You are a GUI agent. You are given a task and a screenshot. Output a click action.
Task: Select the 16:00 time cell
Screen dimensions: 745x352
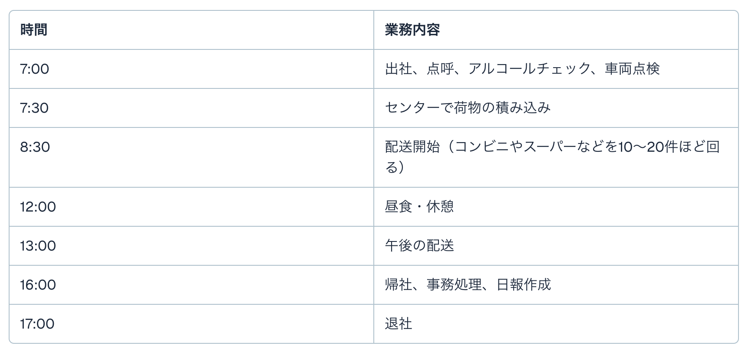coord(38,285)
